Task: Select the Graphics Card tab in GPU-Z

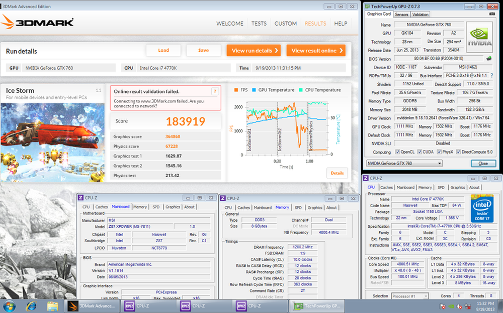Action: tap(379, 14)
